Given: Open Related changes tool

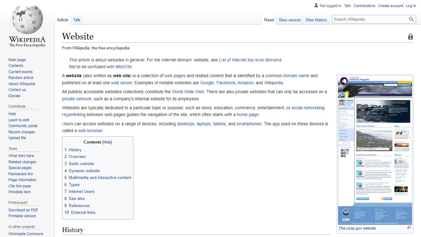Looking at the screenshot, I should click(22, 162).
